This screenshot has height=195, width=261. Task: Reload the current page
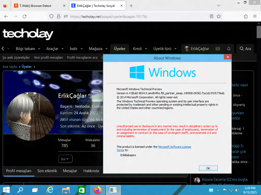pos(24,17)
